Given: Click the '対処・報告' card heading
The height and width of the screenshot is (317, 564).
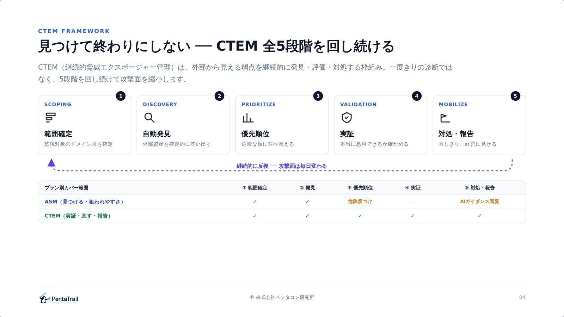Looking at the screenshot, I should [456, 134].
